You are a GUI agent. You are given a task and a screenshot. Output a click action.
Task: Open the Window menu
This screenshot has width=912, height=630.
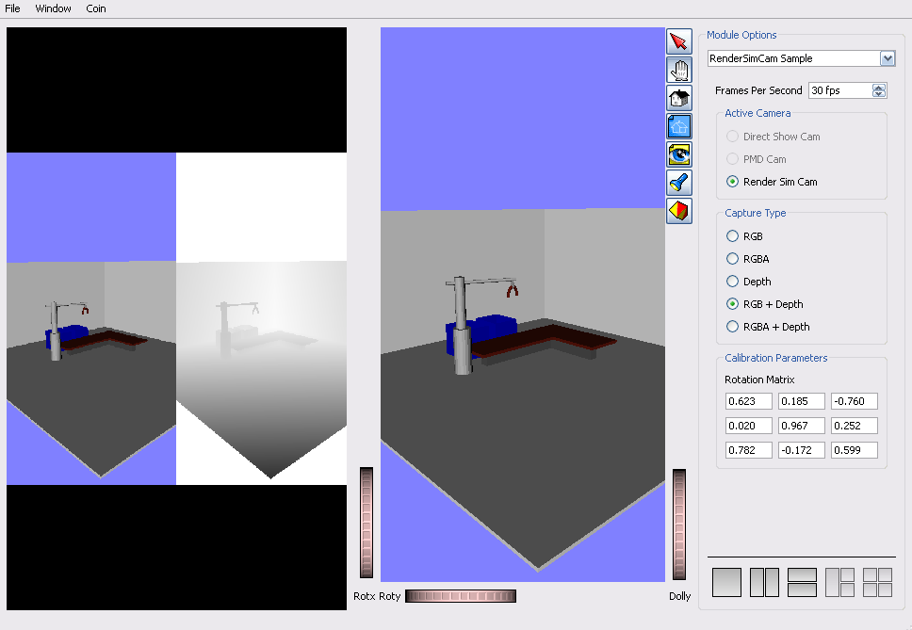click(53, 8)
